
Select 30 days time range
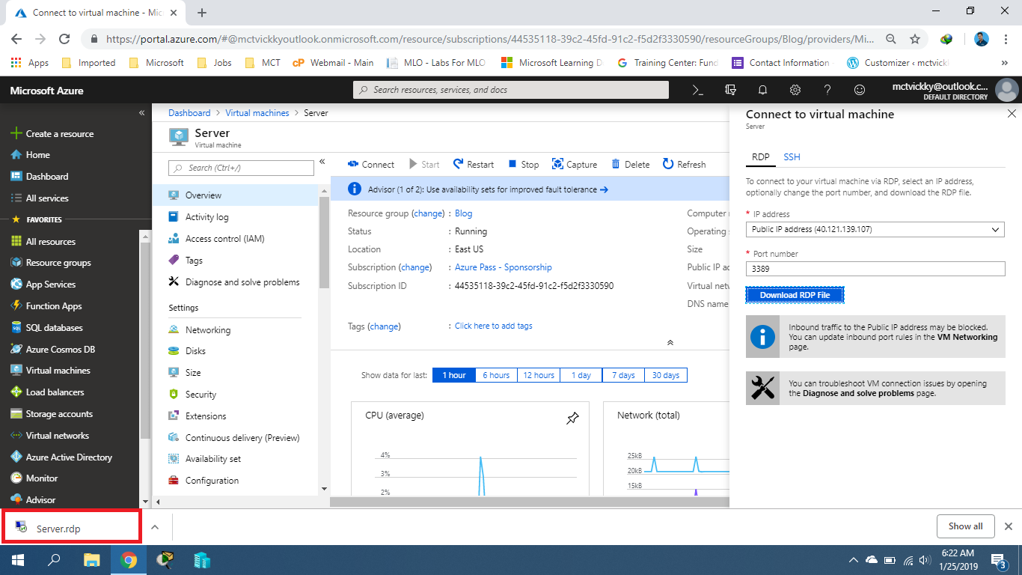tap(666, 375)
